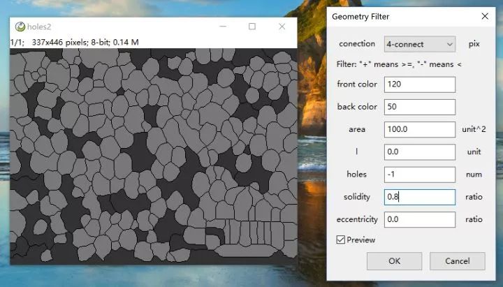
Task: Close the Geometry Filter dialog window
Action: coord(485,16)
